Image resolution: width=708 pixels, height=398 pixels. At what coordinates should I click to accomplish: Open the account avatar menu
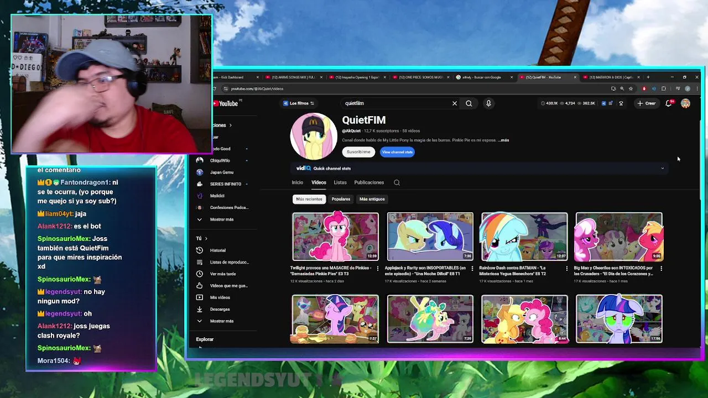[x=686, y=103]
